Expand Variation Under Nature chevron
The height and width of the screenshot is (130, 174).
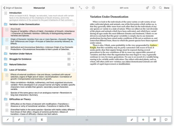[73, 54]
